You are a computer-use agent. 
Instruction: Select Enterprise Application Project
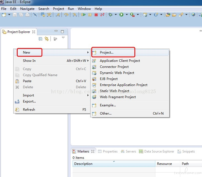[130, 85]
